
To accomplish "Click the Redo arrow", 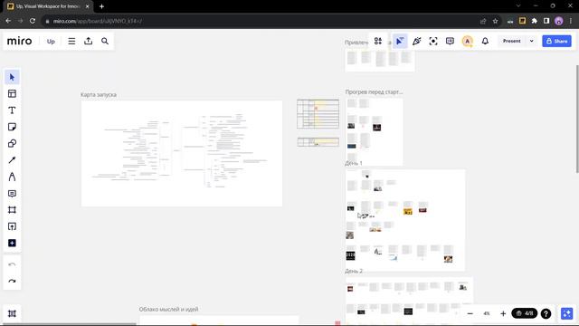I will pos(12,282).
